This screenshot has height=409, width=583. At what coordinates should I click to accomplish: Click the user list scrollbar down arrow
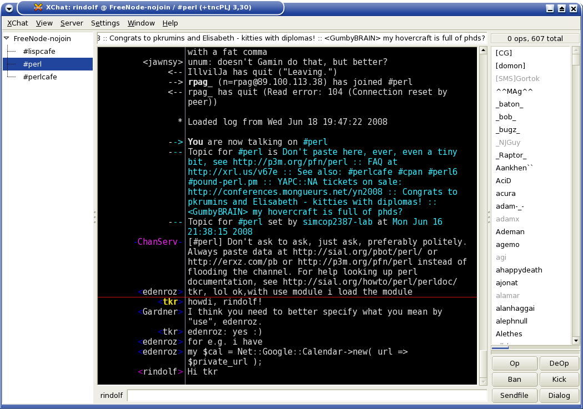(576, 340)
